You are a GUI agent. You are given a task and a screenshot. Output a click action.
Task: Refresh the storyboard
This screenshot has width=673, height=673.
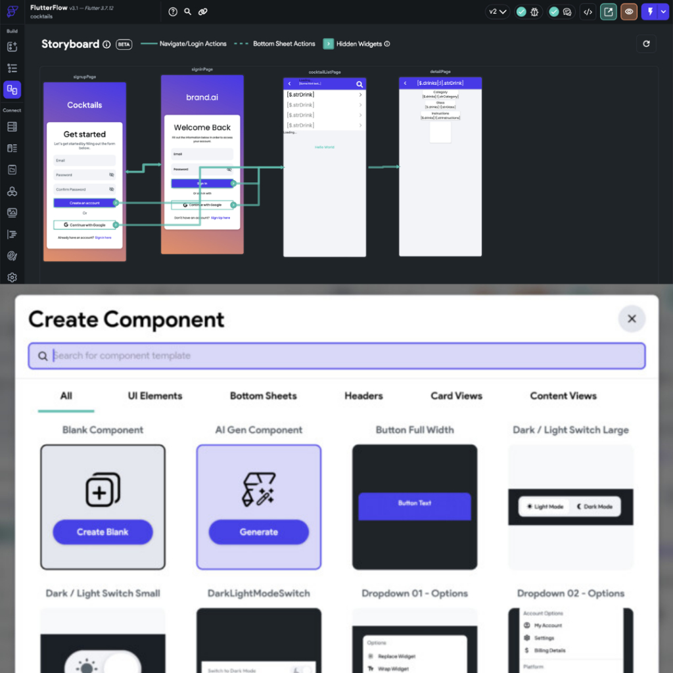pyautogui.click(x=646, y=44)
